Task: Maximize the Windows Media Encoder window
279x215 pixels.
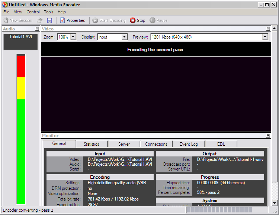Action: (x=267, y=5)
